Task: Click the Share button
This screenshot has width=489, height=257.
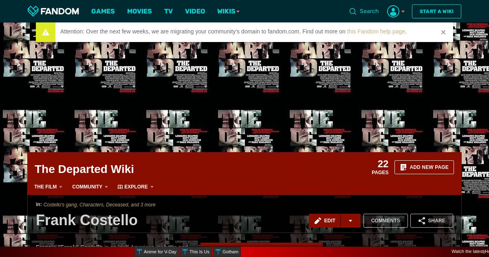Action: coord(432,221)
